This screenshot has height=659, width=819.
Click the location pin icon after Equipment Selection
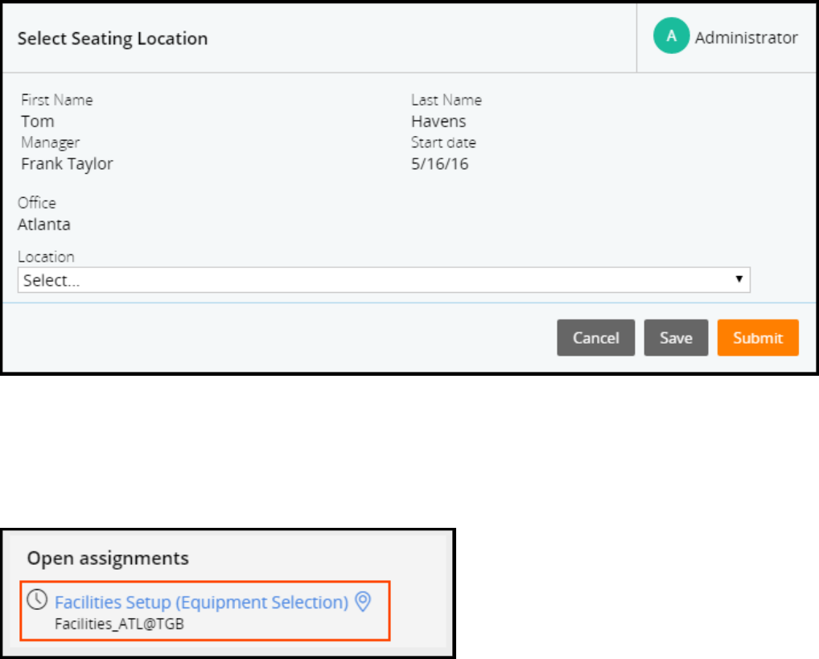pos(363,602)
